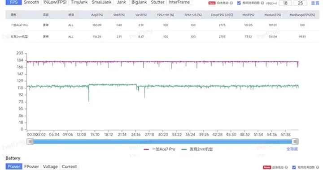Switch to the Current tab
This screenshot has width=323, height=170.
[x=69, y=166]
